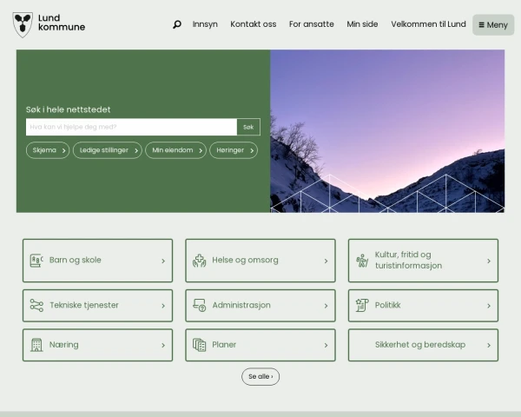Open Kontakt oss in the top navigation
The width and height of the screenshot is (521, 417).
pyautogui.click(x=253, y=24)
